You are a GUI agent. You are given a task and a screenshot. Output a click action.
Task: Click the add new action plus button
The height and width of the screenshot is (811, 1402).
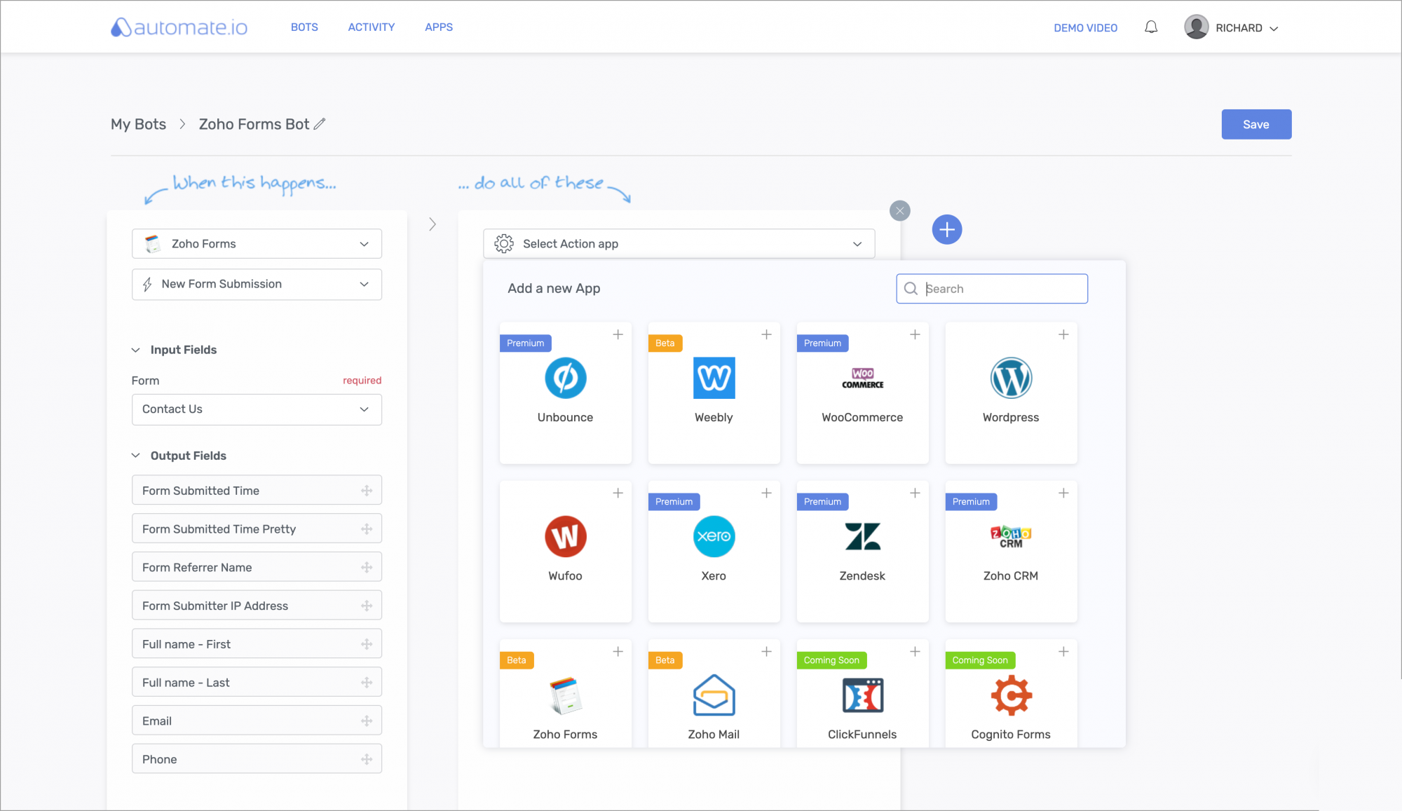tap(946, 229)
